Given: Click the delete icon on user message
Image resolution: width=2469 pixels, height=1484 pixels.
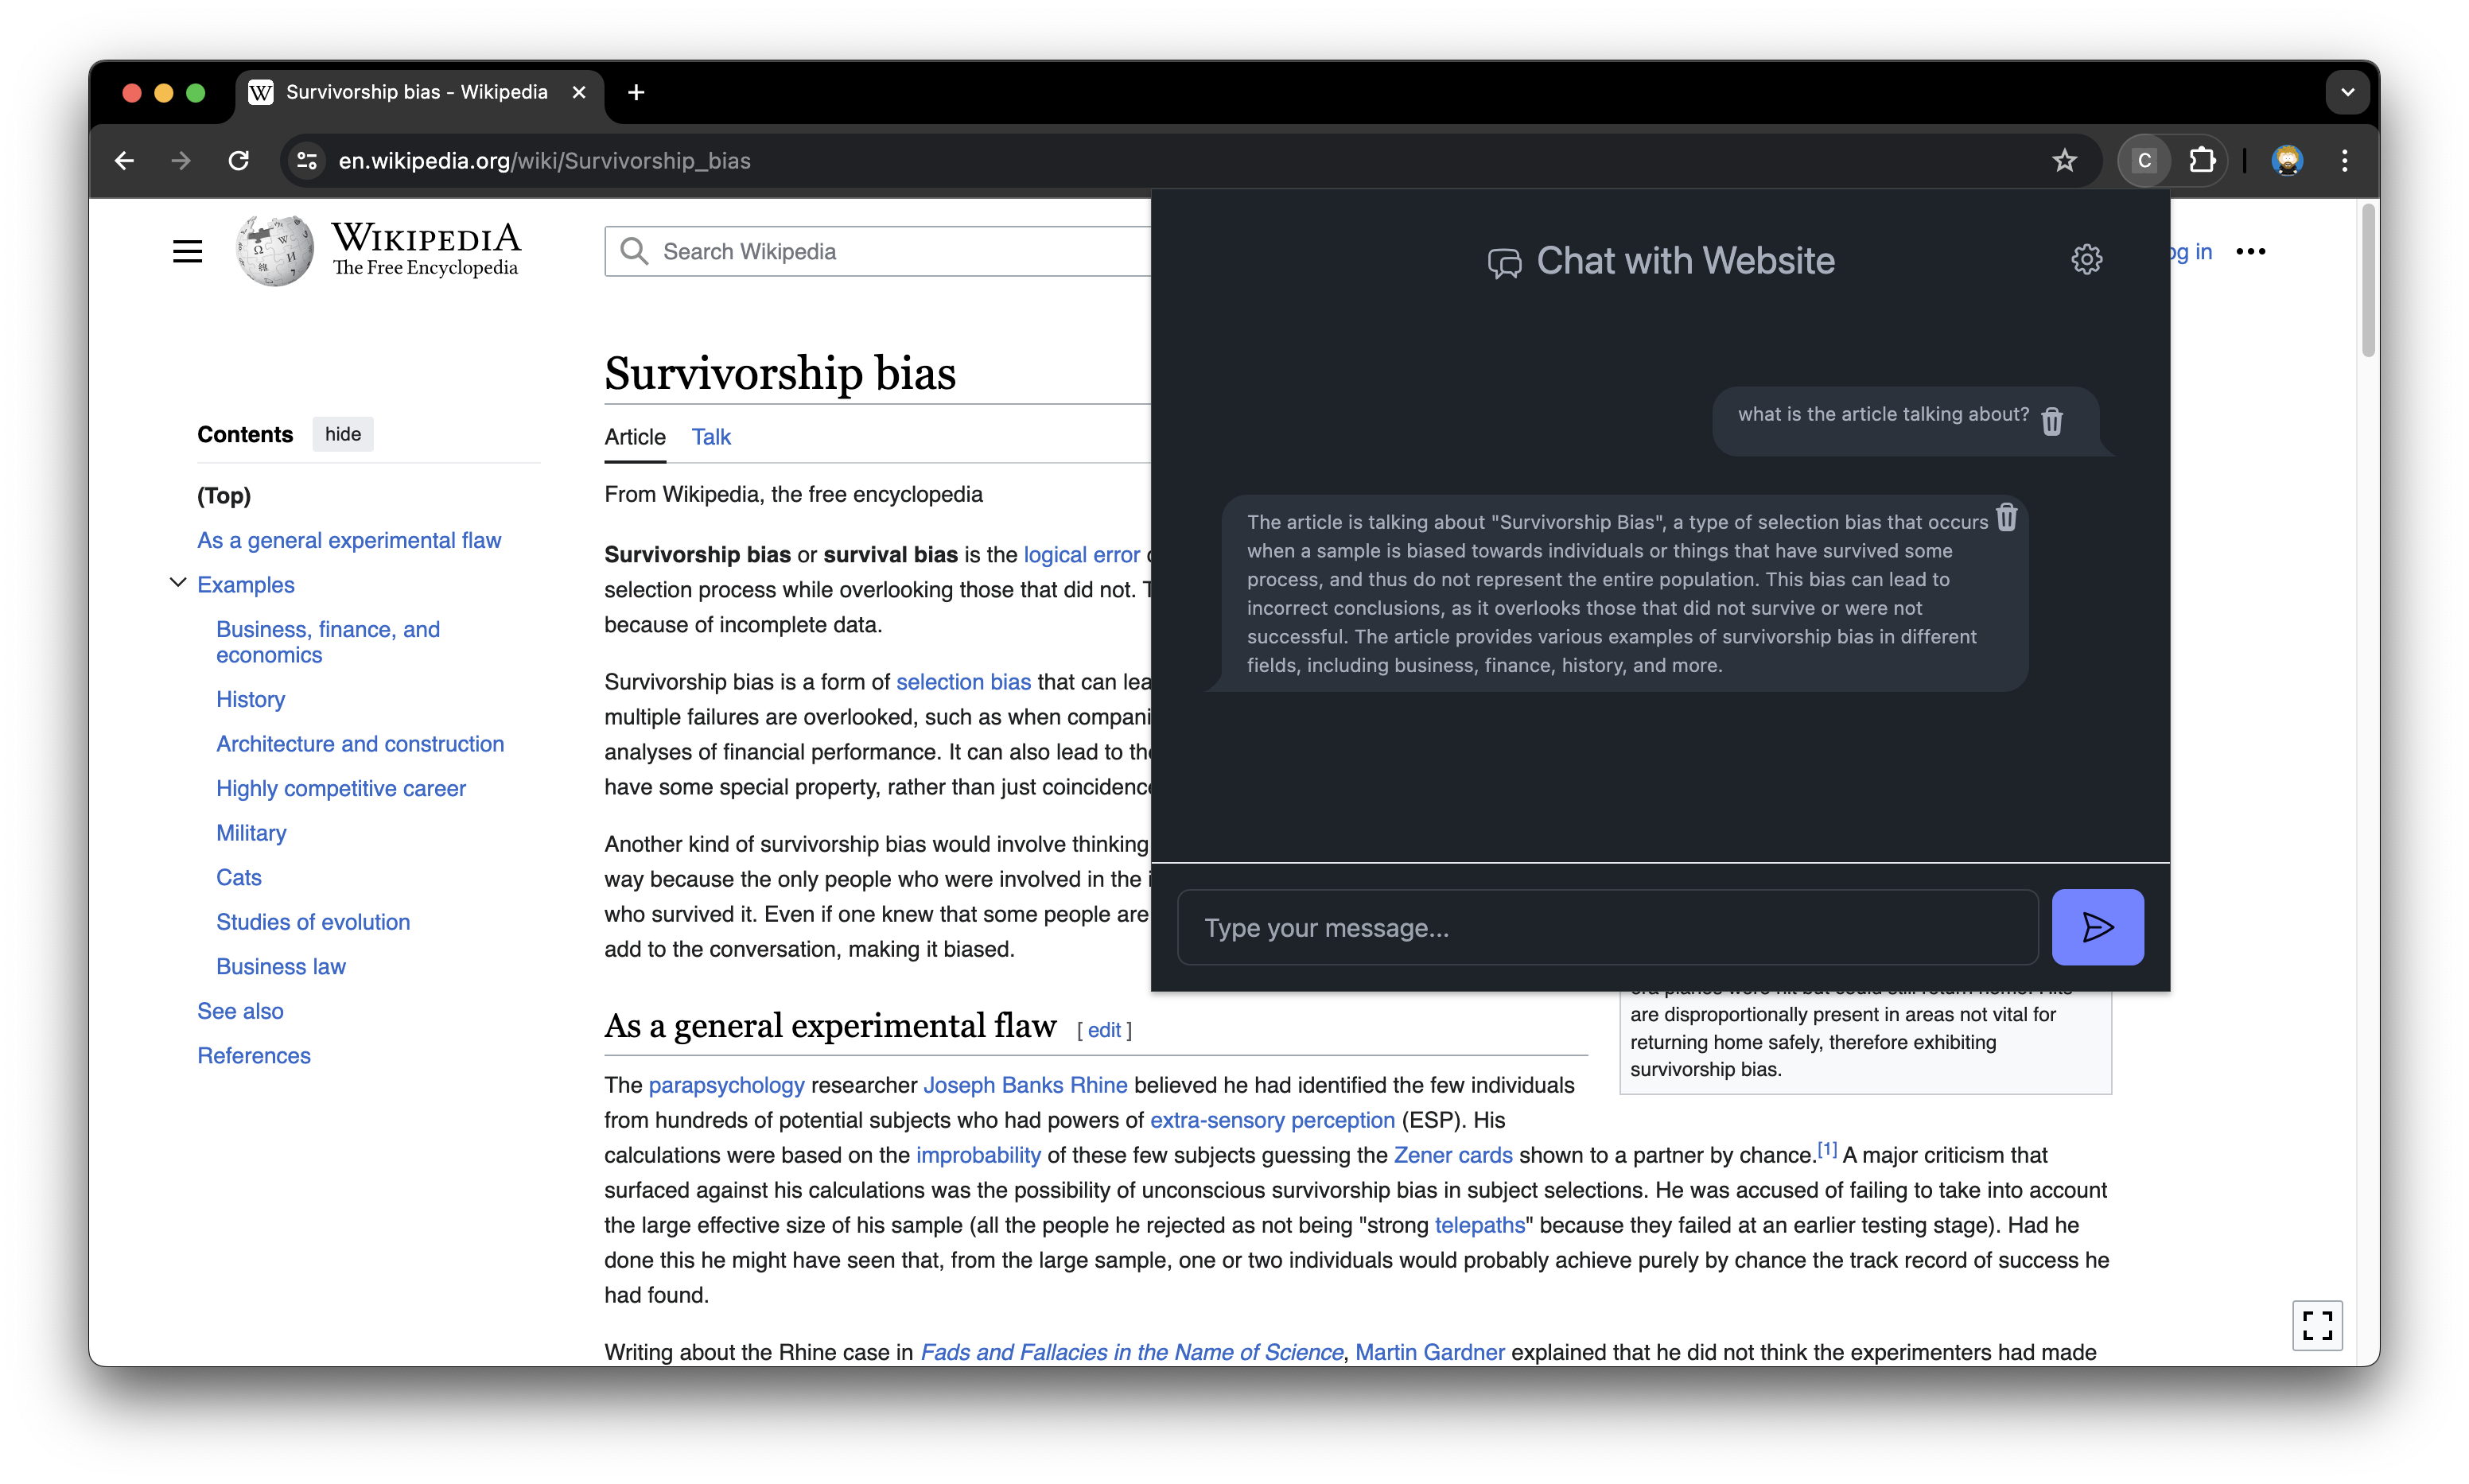Looking at the screenshot, I should click(2051, 419).
